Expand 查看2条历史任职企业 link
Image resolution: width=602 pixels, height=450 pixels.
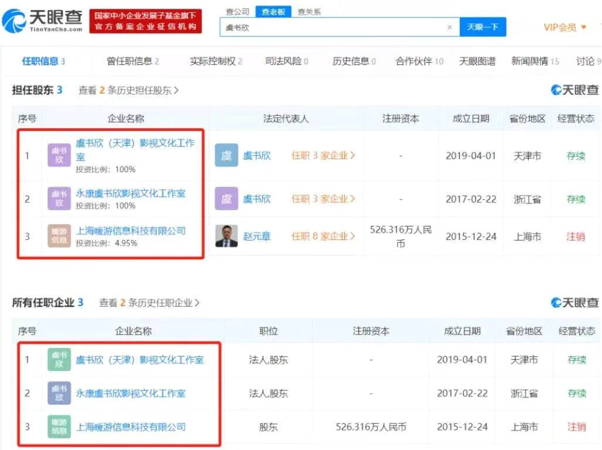pos(149,303)
